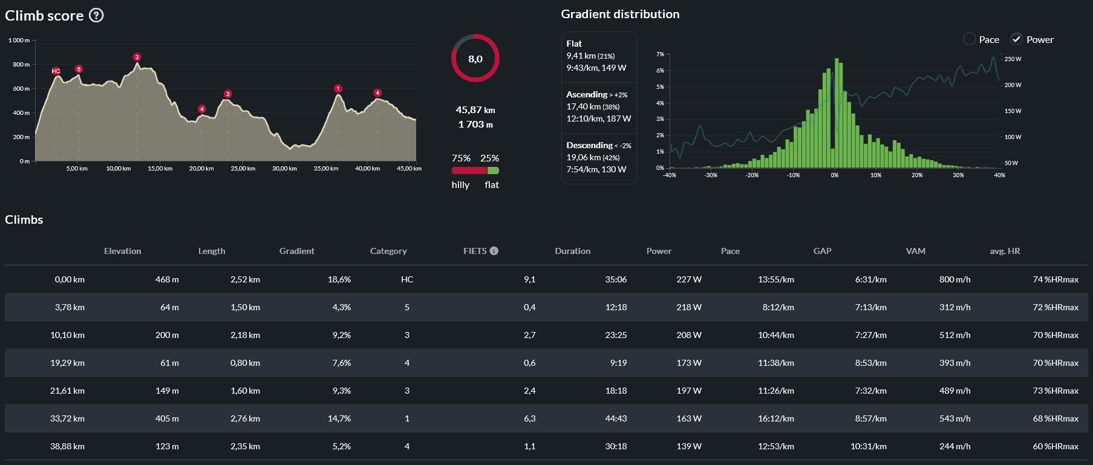The height and width of the screenshot is (465, 1093).
Task: Click the 16:12/km pace value
Action: pos(776,418)
